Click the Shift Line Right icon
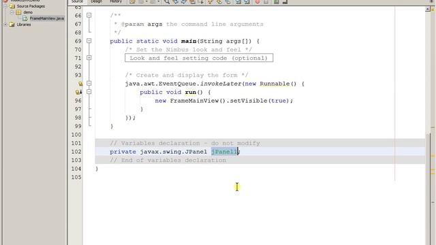The height and width of the screenshot is (245, 436). (247, 1)
